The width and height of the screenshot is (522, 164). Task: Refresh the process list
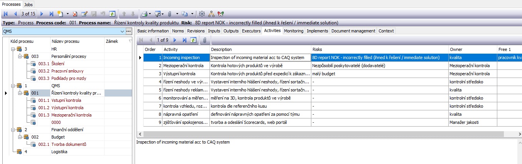[x=112, y=14]
